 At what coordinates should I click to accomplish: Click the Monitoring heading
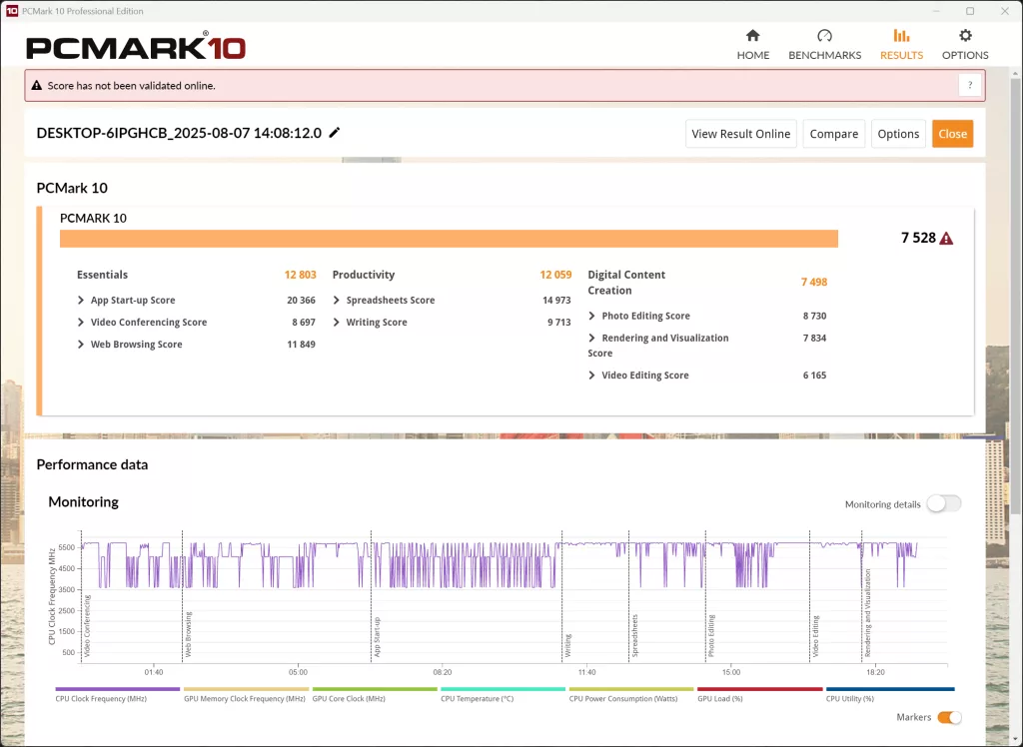click(84, 501)
